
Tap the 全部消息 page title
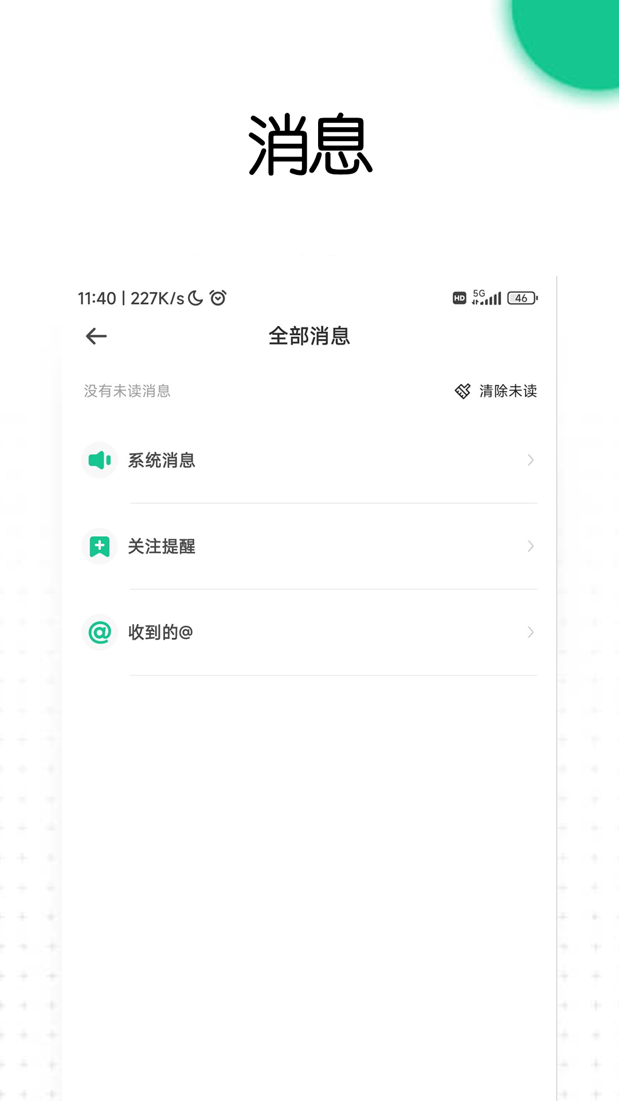(309, 336)
